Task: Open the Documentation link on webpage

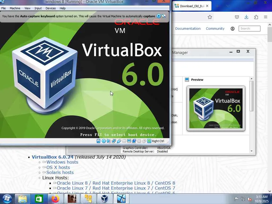Action: pyautogui.click(x=188, y=28)
